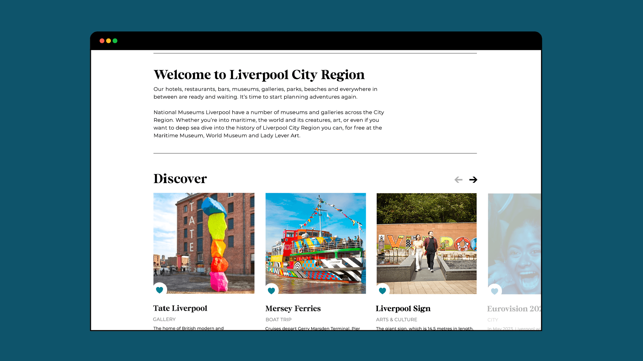Favourite Tate Liverpool with the heart icon
Screen dimensions: 643x361
coord(160,290)
